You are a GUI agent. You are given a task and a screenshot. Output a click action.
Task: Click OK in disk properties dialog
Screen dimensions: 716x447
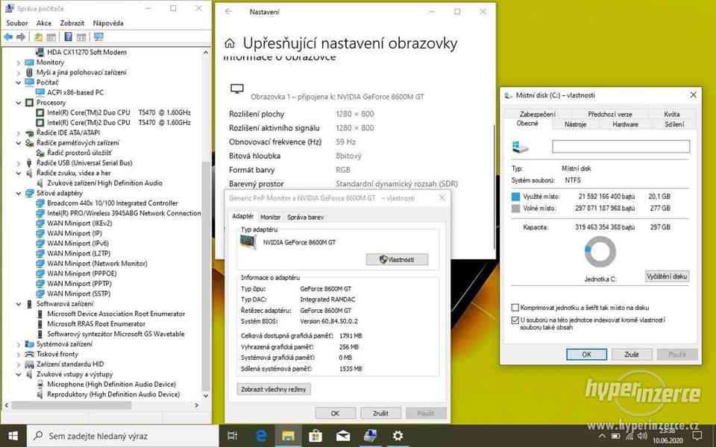point(586,355)
